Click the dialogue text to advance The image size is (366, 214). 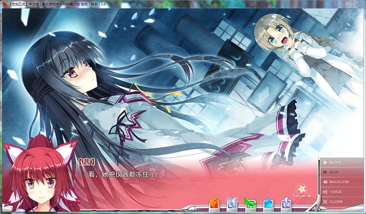[x=125, y=174]
